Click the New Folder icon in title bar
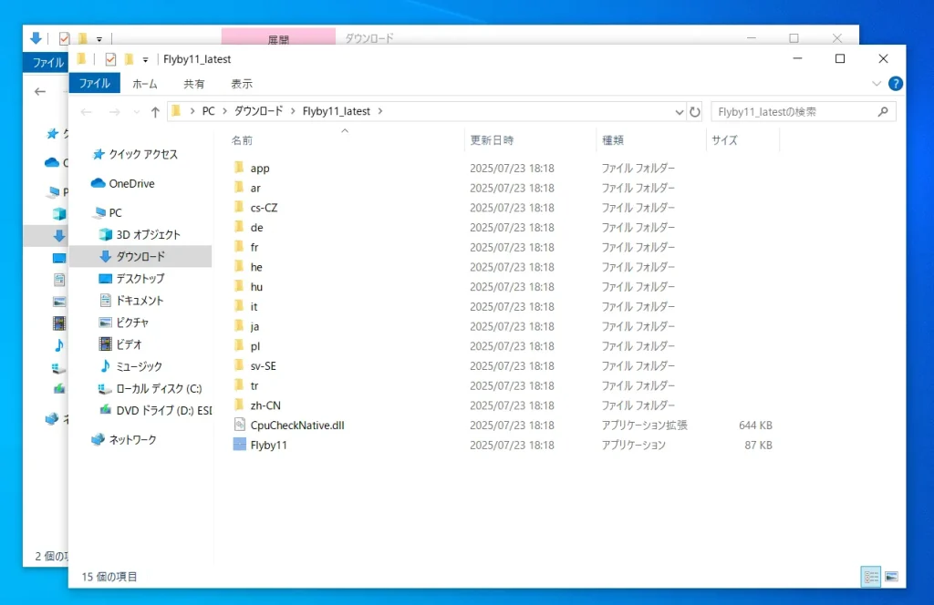 pos(129,59)
